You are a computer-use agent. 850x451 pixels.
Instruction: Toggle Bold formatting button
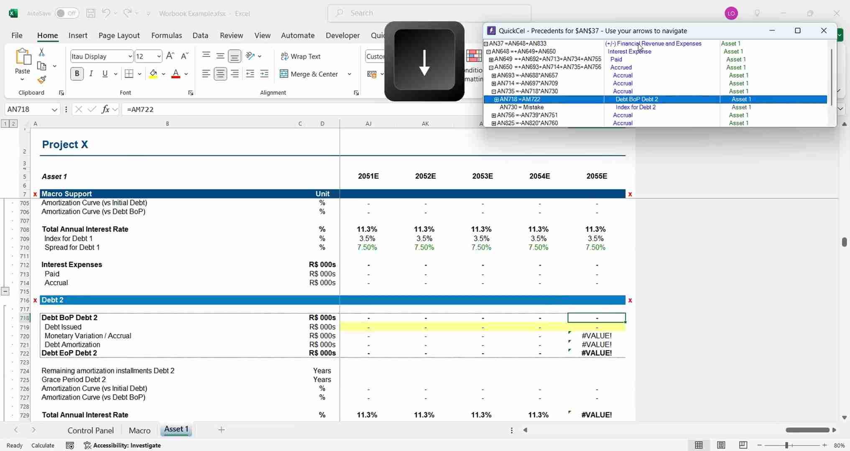(77, 74)
